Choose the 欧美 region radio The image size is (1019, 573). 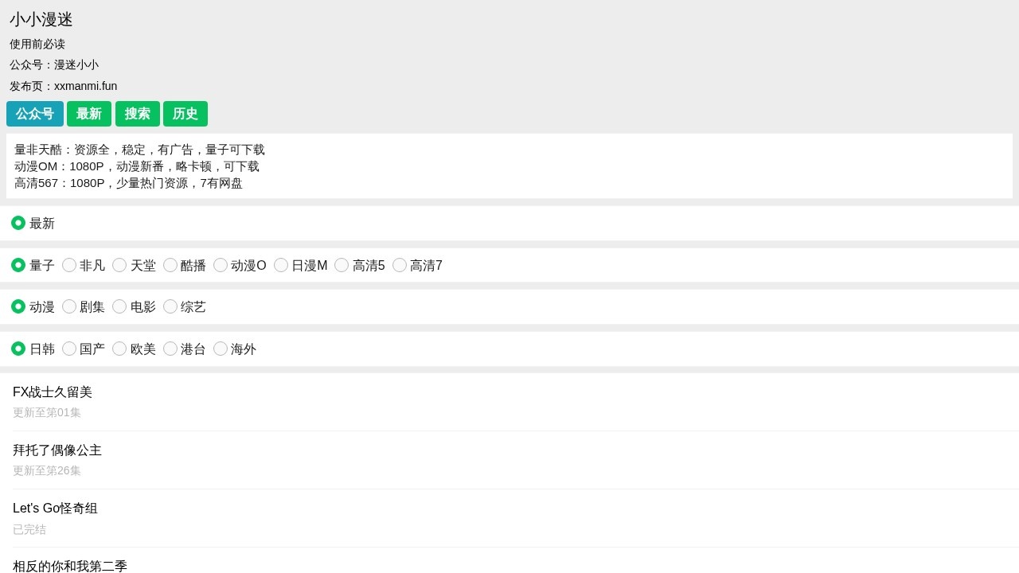click(x=119, y=349)
